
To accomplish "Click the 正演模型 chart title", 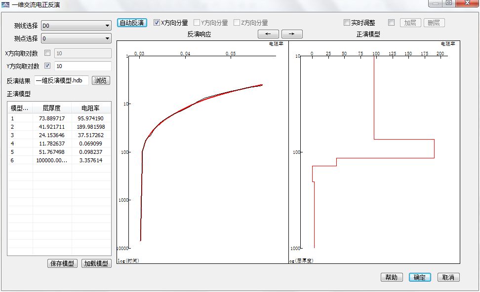I will (x=368, y=34).
